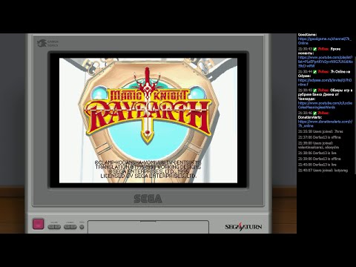This screenshot has height=267, width=356.
Task: Click the SEGA logo below the screen
Action: [x=148, y=199]
